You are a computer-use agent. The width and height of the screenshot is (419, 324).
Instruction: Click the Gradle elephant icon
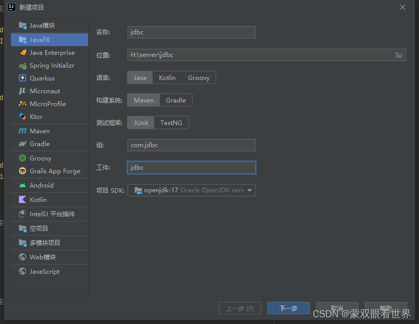tap(23, 144)
